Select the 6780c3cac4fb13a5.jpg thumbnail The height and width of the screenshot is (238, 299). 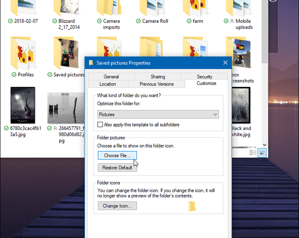click(x=23, y=106)
